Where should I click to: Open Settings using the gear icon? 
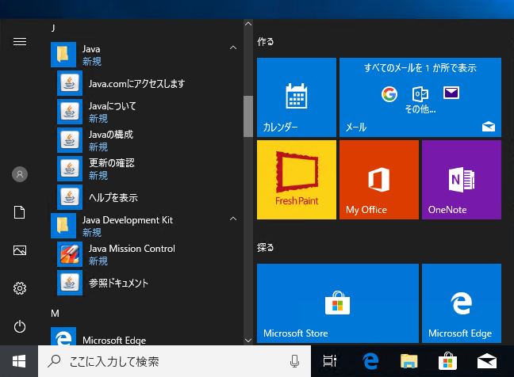point(20,288)
